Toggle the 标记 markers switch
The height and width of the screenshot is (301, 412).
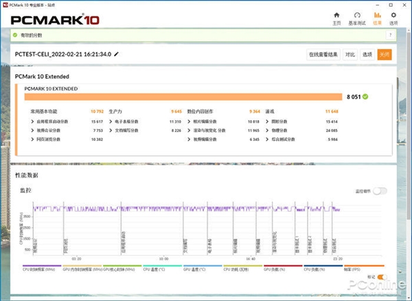[382, 277]
